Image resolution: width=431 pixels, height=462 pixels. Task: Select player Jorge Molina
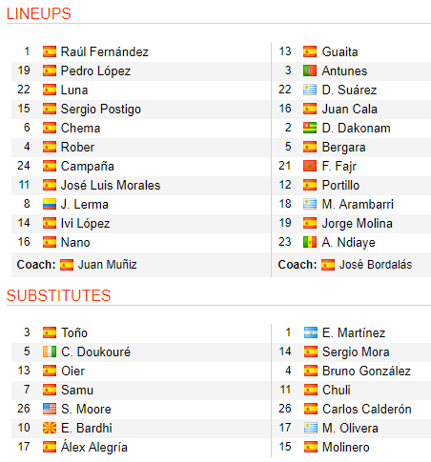coord(358,224)
